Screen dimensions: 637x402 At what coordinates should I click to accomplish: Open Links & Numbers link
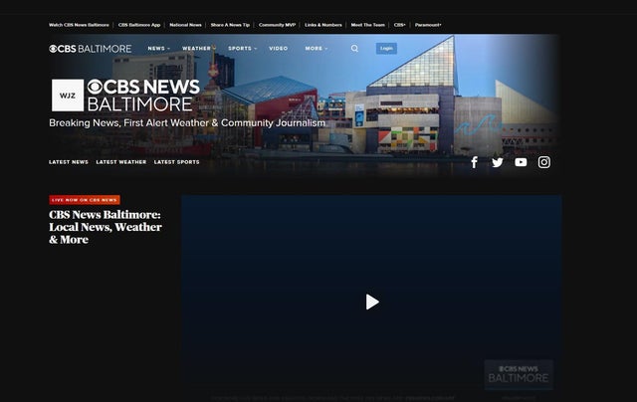pyautogui.click(x=323, y=25)
